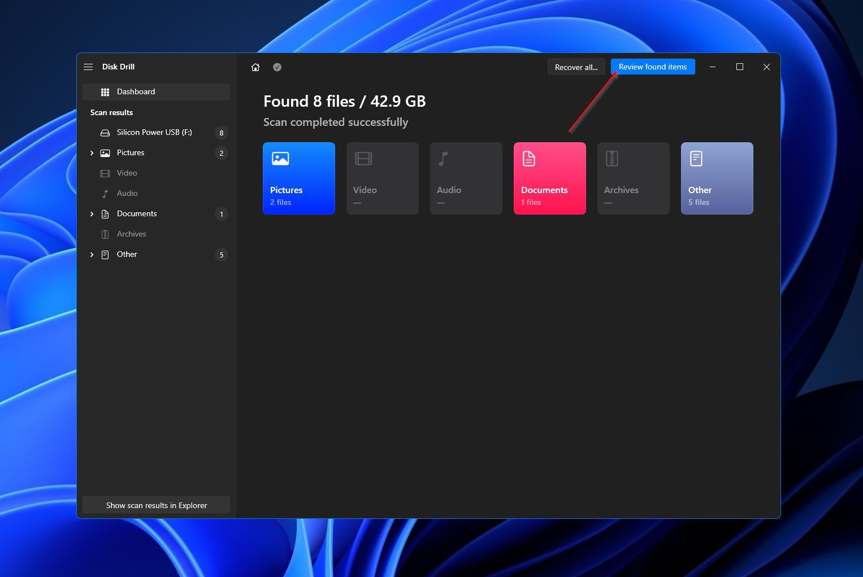Click the scan completed checkmark icon
The width and height of the screenshot is (863, 577).
[x=277, y=67]
